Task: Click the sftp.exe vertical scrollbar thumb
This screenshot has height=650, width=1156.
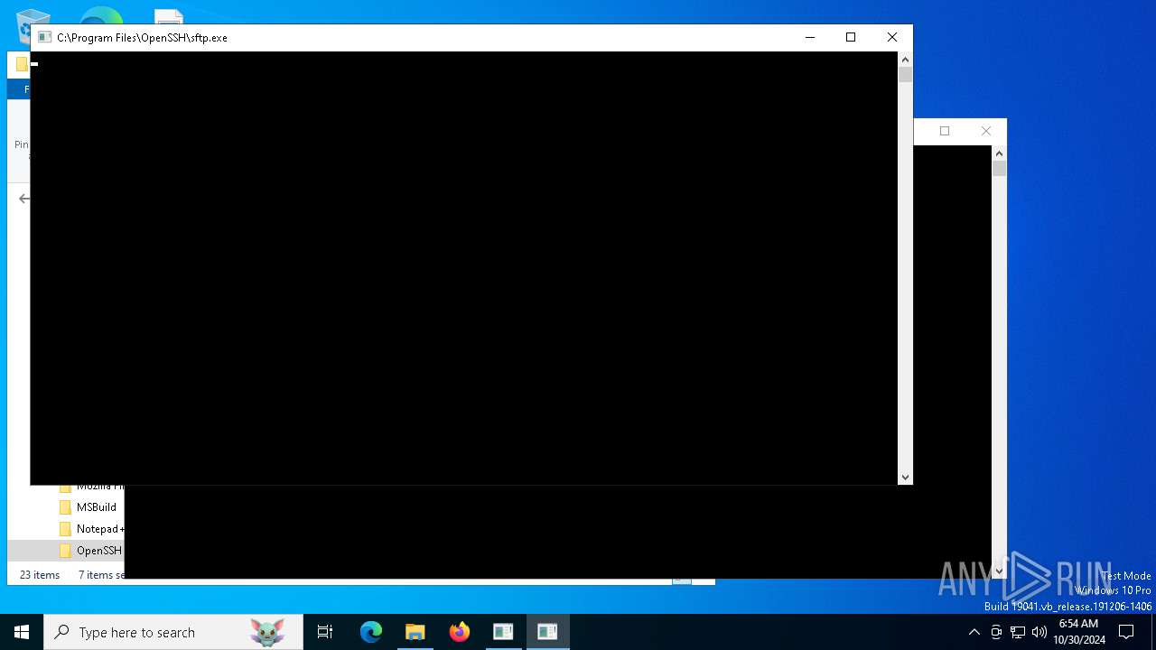Action: [x=905, y=75]
